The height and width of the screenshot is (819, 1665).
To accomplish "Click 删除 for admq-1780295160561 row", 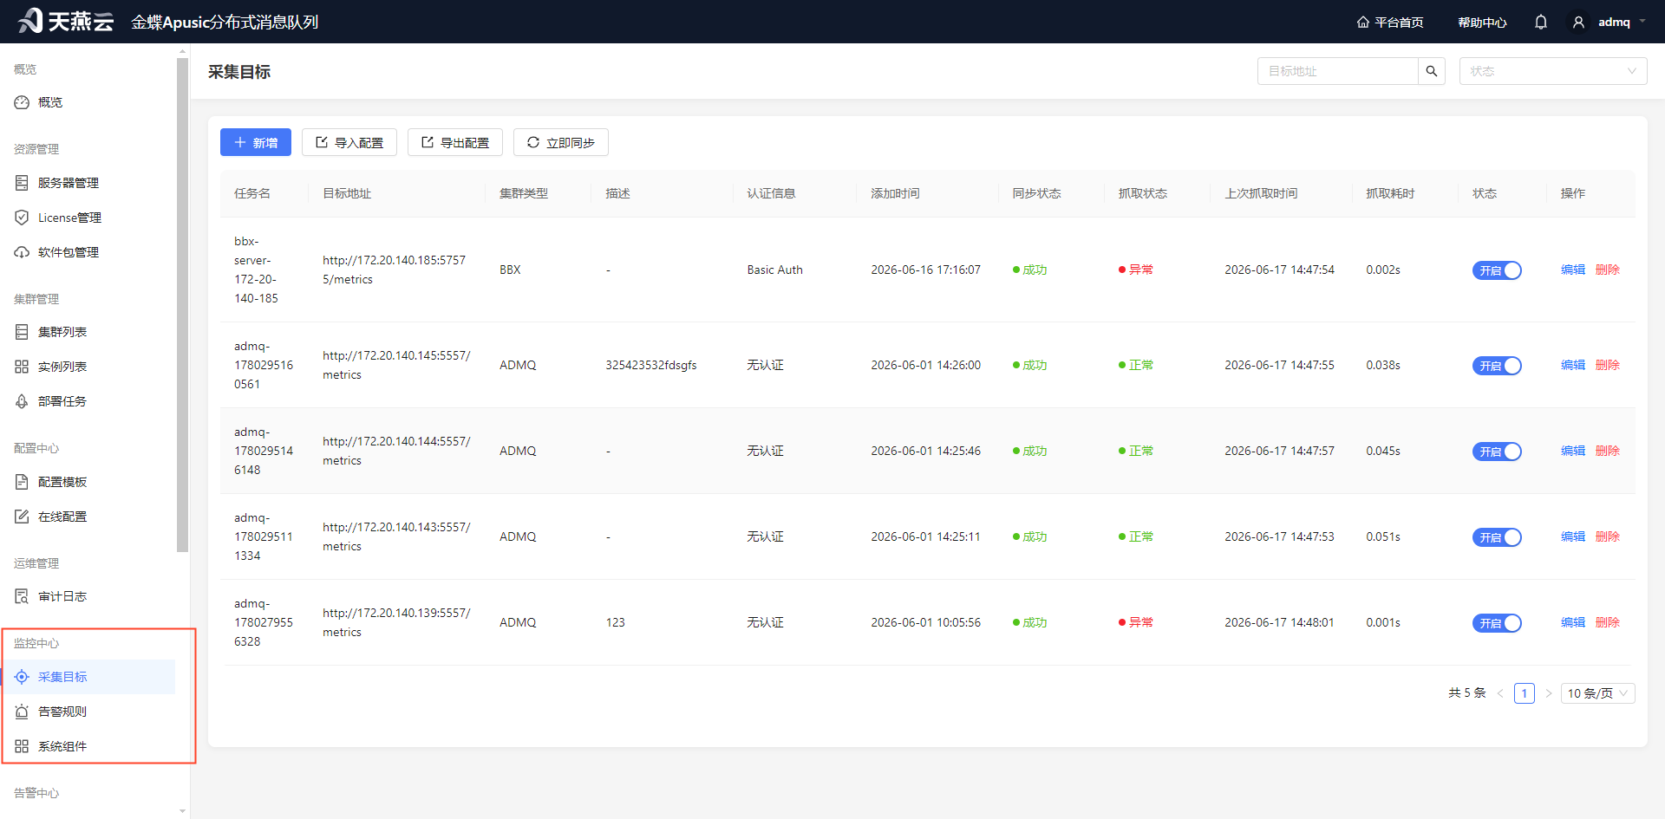I will (1607, 365).
